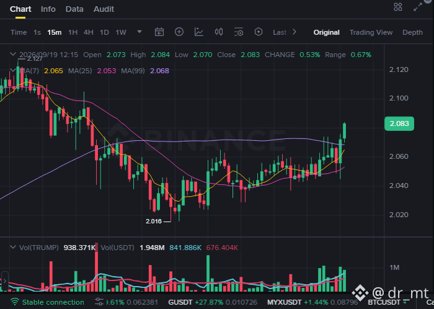This screenshot has height=309, width=434.
Task: Collapse the Vol(TRUMP) volume indicator row
Action: tap(13, 247)
